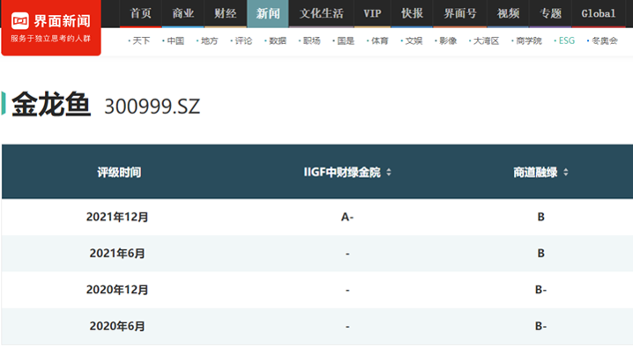The height and width of the screenshot is (347, 633).
Task: Click the 评级时间 column header
Action: (119, 173)
